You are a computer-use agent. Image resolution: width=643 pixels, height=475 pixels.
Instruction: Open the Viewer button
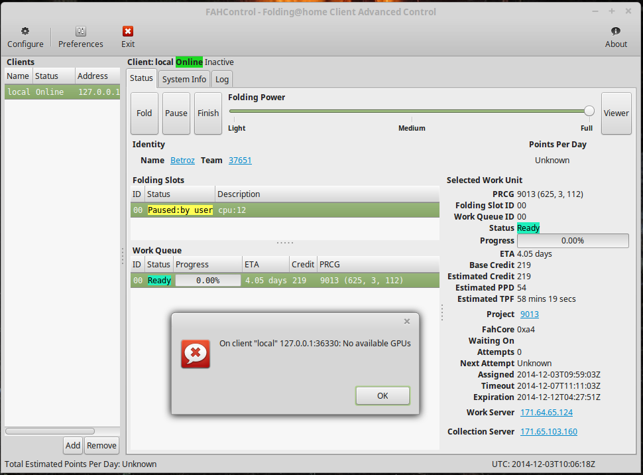pyautogui.click(x=616, y=113)
